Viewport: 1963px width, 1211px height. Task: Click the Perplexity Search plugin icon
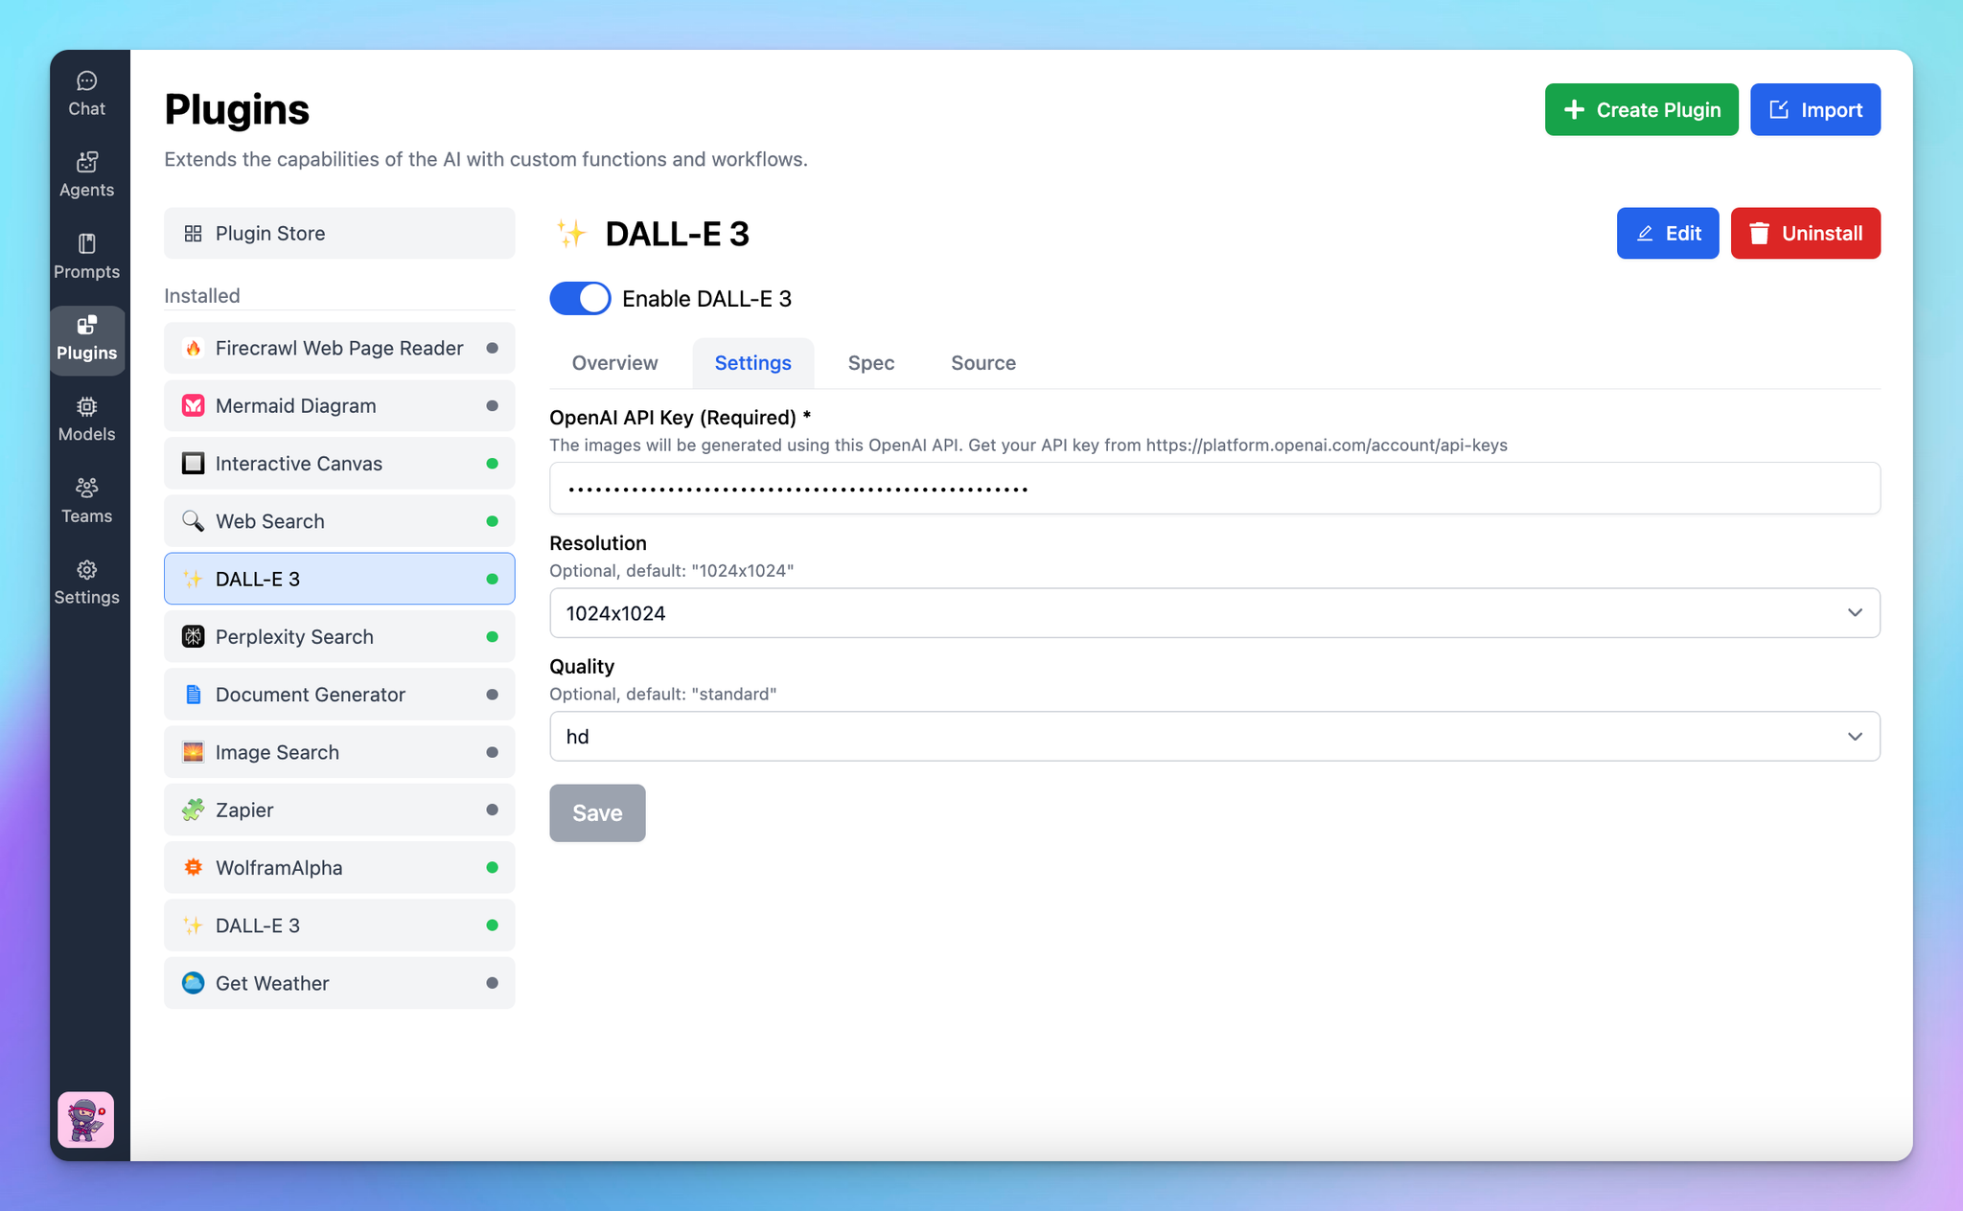pos(193,636)
